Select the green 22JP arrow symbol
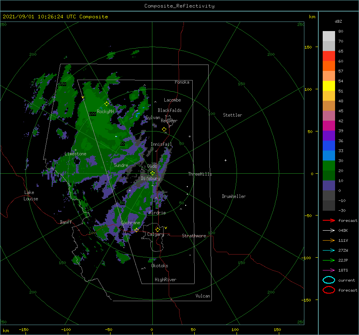The image size is (359, 335). [x=329, y=260]
